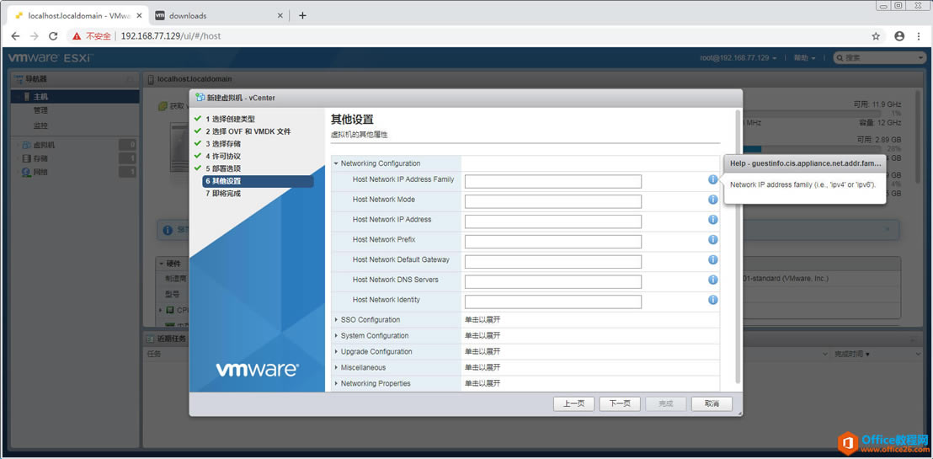The width and height of the screenshot is (933, 459).
Task: Expand SSO Configuration section
Action: click(x=336, y=320)
